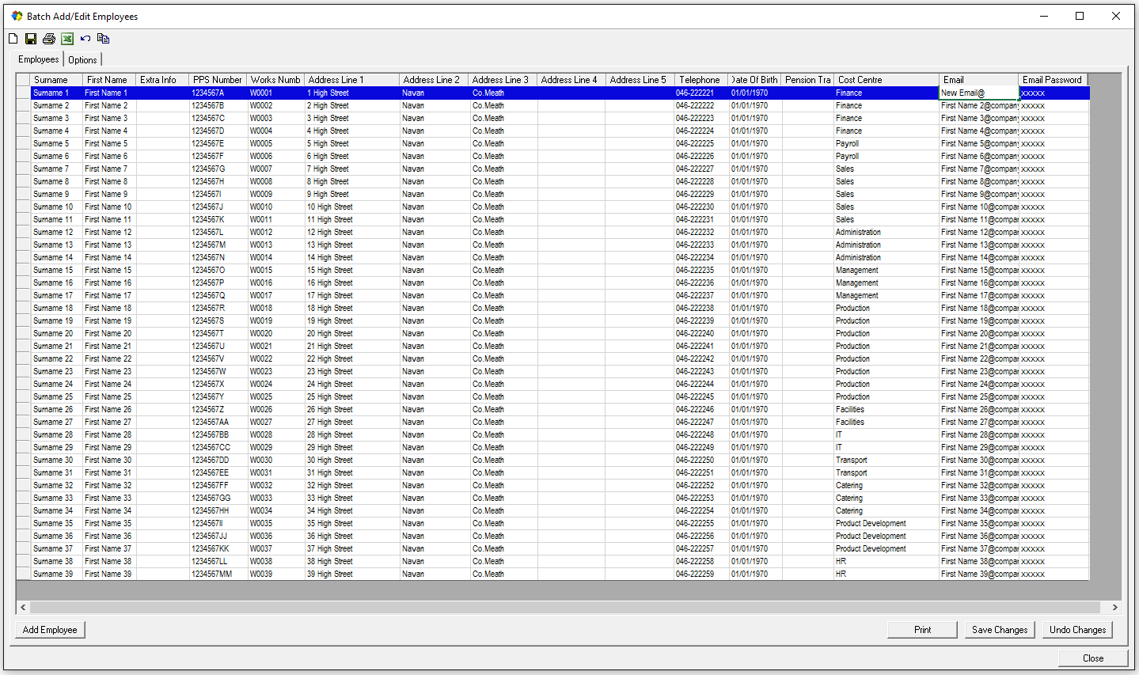Image resolution: width=1139 pixels, height=675 pixels.
Task: Click the Email field containing New Email@
Action: tap(978, 93)
